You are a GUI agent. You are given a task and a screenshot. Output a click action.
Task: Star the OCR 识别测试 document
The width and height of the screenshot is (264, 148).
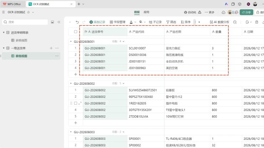[x=29, y=12]
